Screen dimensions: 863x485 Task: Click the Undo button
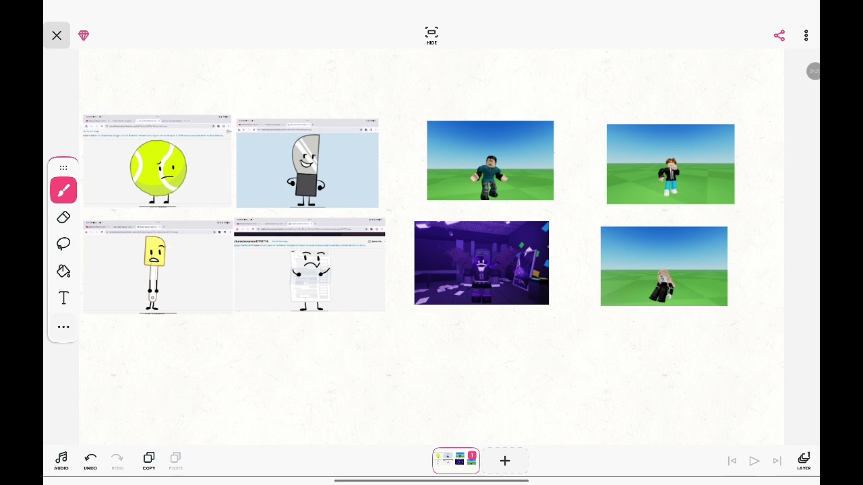[x=90, y=461]
